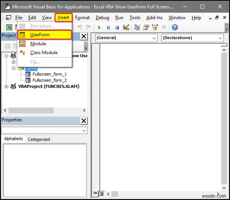This screenshot has height=200, width=230.
Task: Select Fullscreen_form_1 in project tree
Action: (x=49, y=74)
